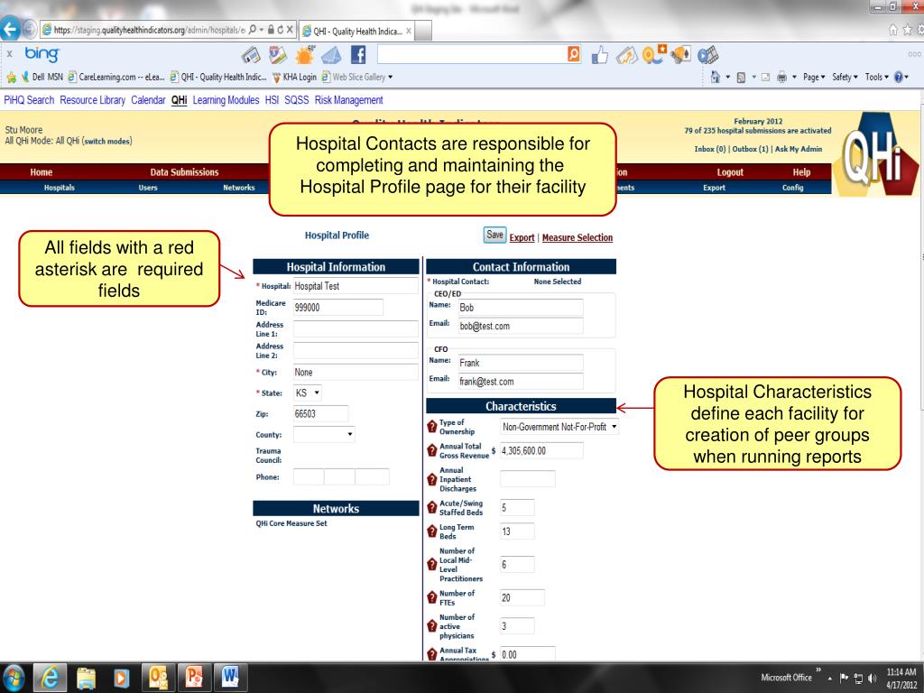Image resolution: width=924 pixels, height=693 pixels.
Task: Open PowerPoint from the taskbar
Action: pyautogui.click(x=194, y=678)
